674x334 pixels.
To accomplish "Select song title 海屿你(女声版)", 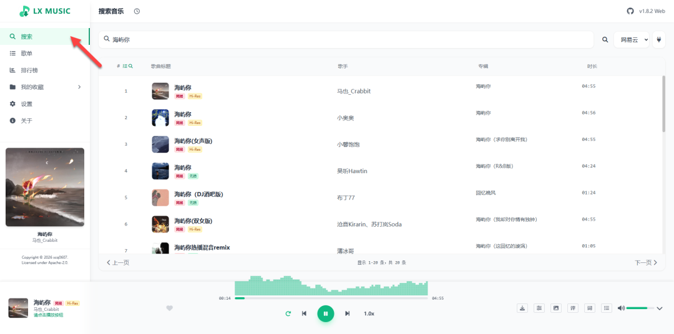I will pos(193,141).
